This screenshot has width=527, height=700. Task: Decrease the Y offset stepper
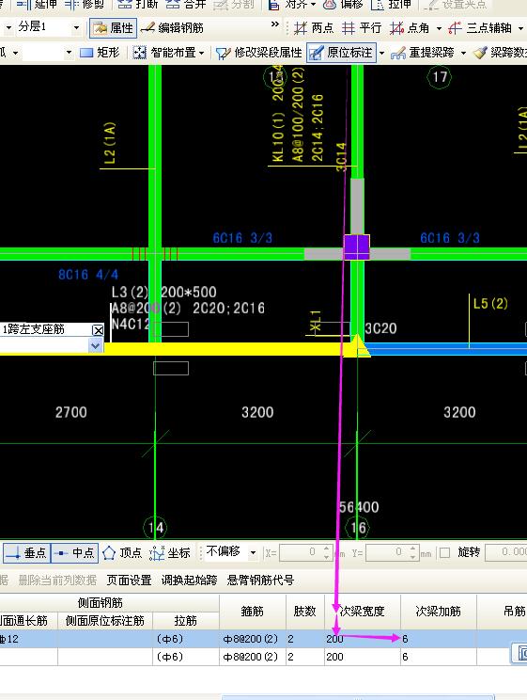pos(413,557)
